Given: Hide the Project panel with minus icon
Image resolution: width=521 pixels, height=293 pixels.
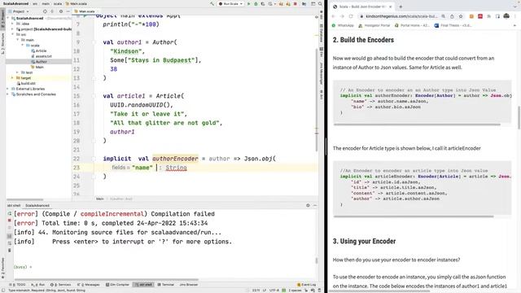Looking at the screenshot, I should 68,11.
